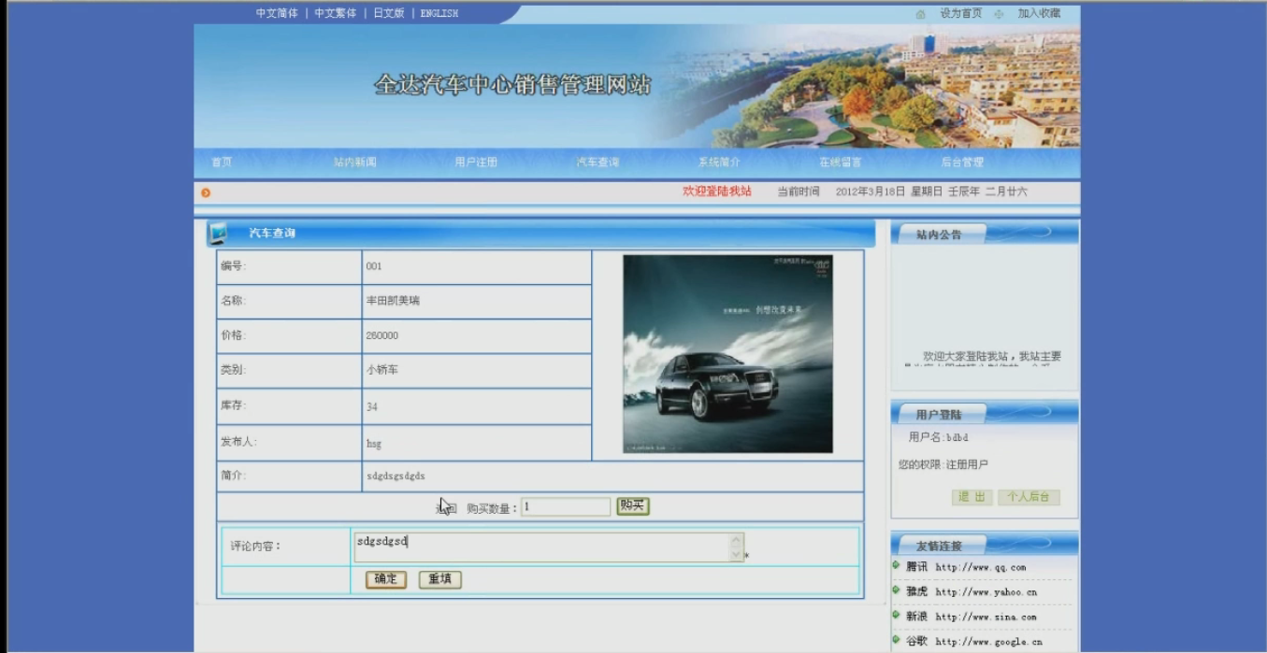The height and width of the screenshot is (653, 1267).
Task: Open the 汽车查询 navigation item
Action: 598,163
